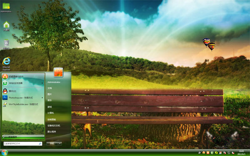
Task: Open shutdown options arrow next to Shut down
Action: point(60,144)
